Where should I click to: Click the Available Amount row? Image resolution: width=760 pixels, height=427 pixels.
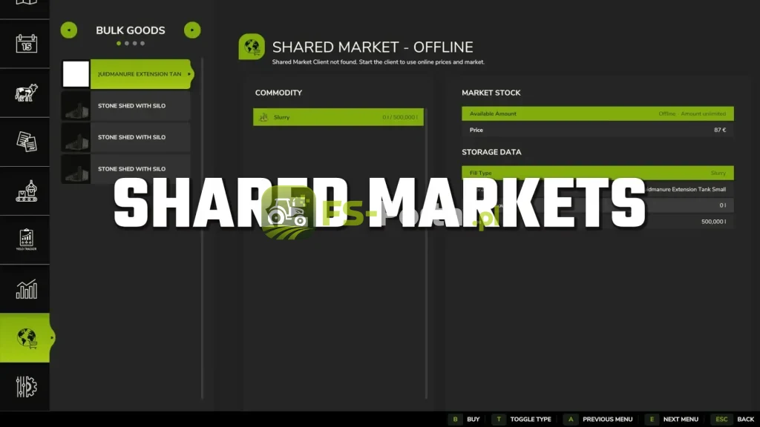[x=597, y=113]
